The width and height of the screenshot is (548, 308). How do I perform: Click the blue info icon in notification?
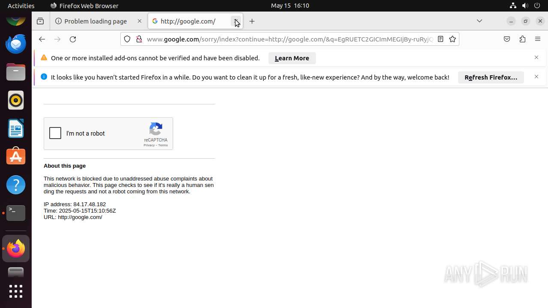point(44,77)
